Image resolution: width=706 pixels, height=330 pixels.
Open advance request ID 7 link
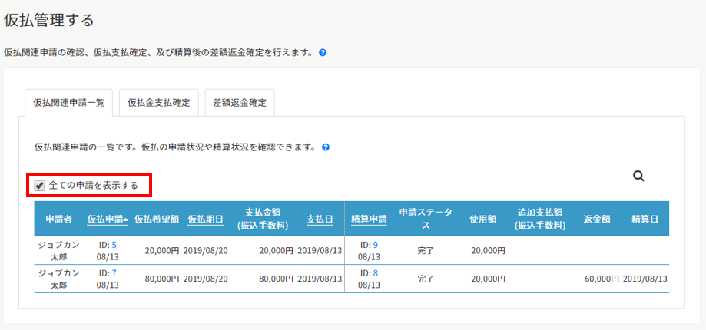pyautogui.click(x=114, y=272)
